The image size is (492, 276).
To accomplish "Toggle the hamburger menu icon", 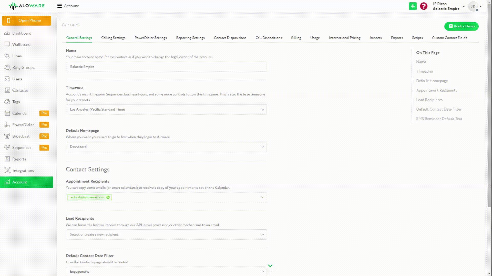I will coord(59,6).
